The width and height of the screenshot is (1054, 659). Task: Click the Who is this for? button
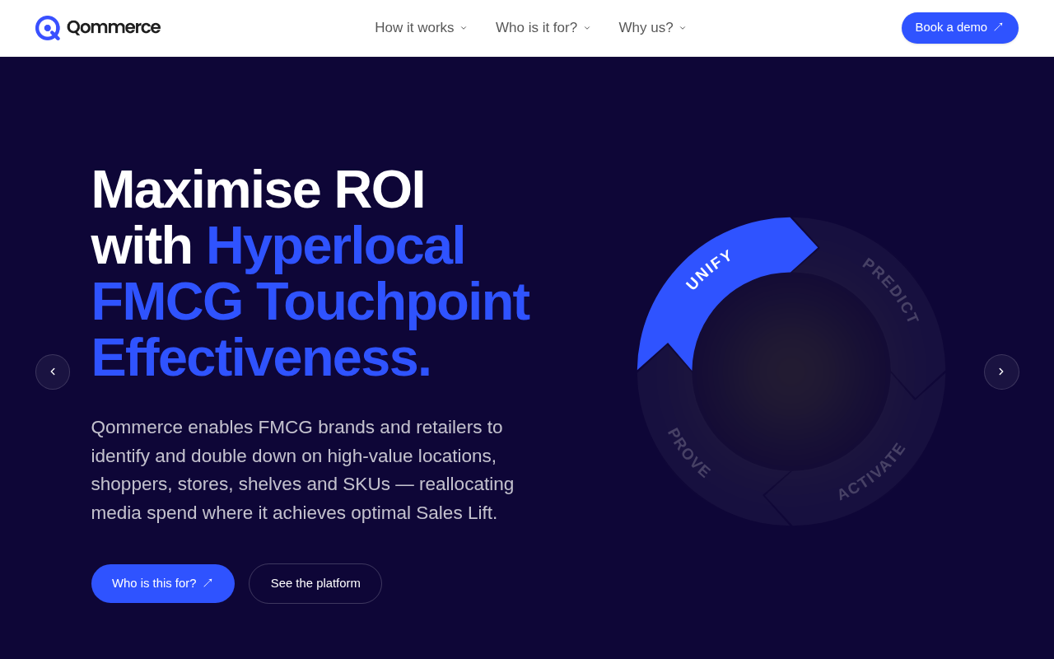pos(163,583)
